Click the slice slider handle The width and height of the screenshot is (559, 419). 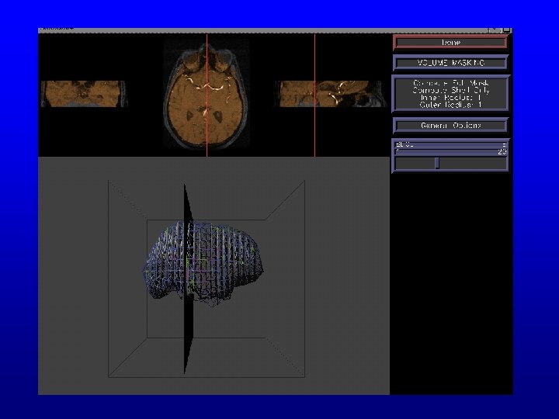(x=437, y=163)
